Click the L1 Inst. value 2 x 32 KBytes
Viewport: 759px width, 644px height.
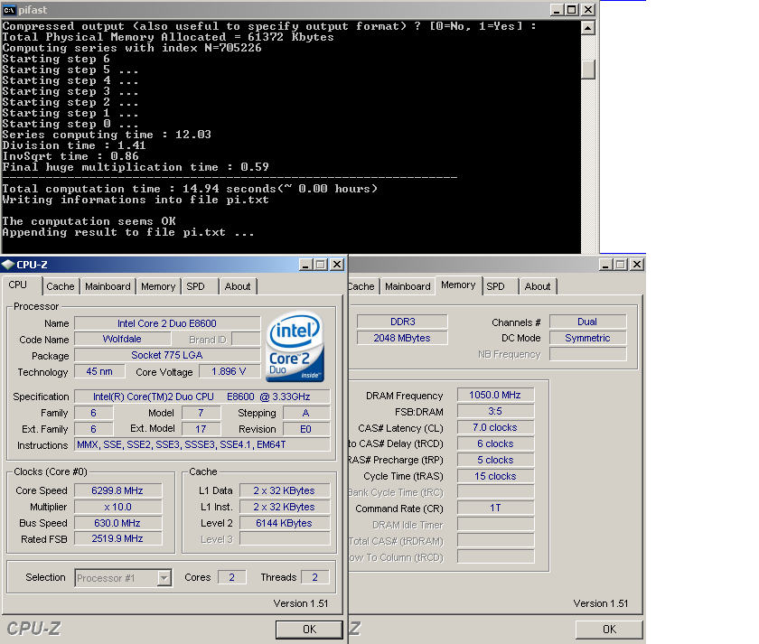click(x=284, y=507)
